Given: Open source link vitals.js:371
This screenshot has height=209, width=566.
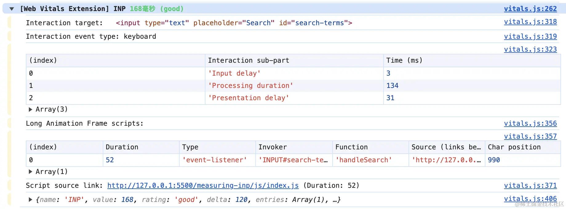Looking at the screenshot, I should (x=530, y=186).
